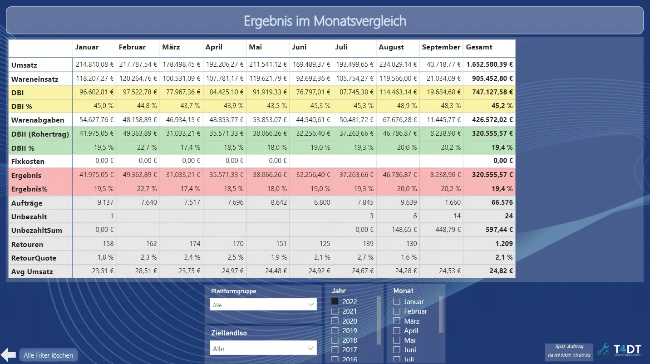The image size is (650, 364).
Task: Check the 2019 year checkbox
Action: 335,330
